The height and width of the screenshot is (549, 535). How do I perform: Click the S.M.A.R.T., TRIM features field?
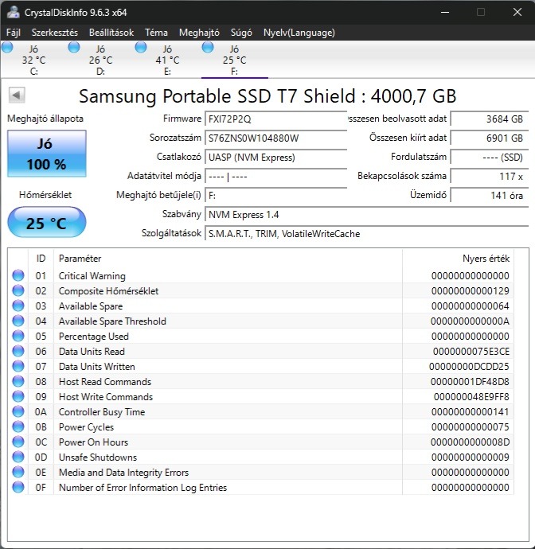(366, 234)
